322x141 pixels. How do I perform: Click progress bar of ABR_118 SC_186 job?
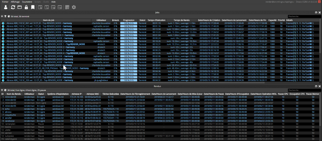(x=128, y=59)
